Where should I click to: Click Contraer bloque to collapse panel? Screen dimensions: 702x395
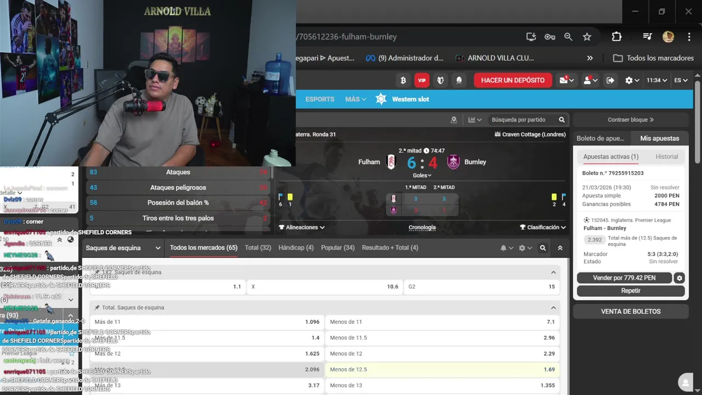631,120
